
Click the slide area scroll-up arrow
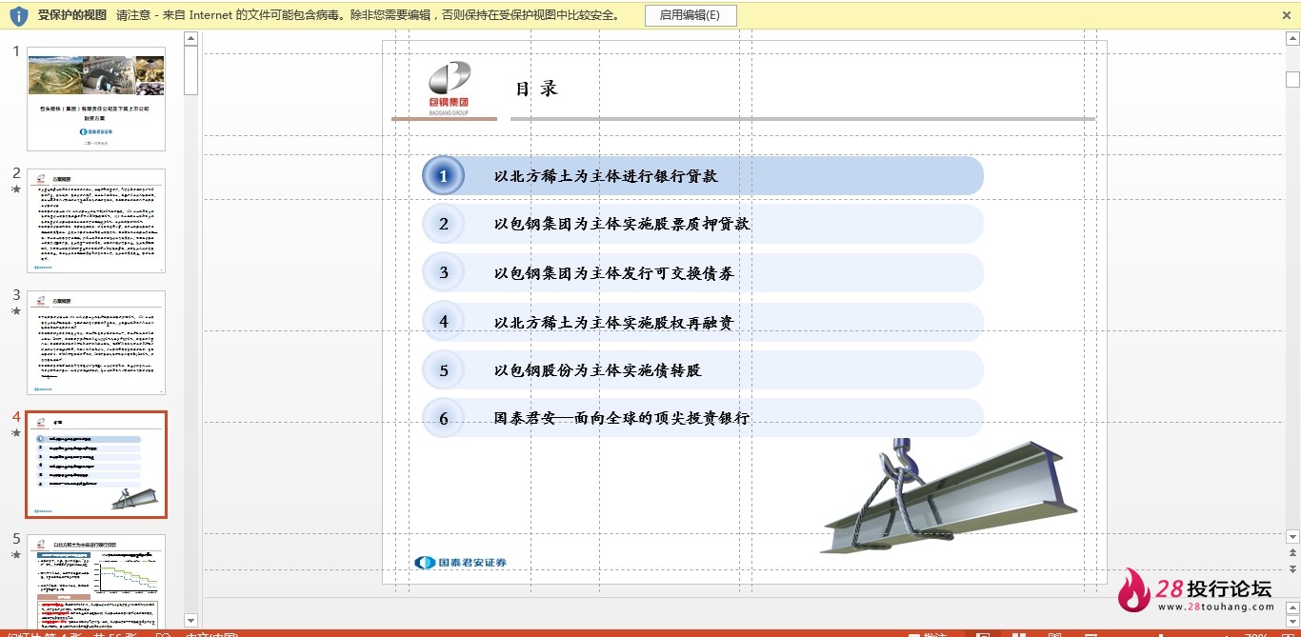click(x=1292, y=39)
